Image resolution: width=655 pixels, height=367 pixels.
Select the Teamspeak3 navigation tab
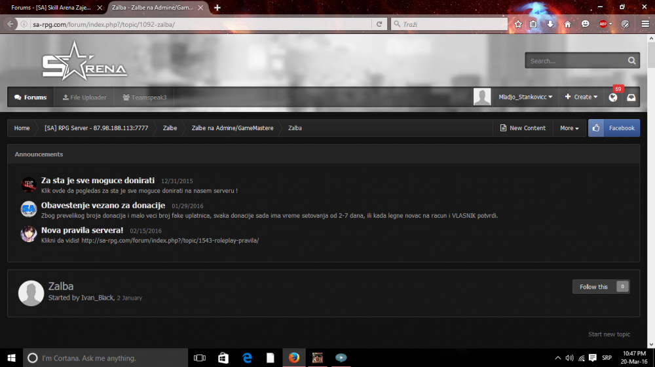(144, 97)
